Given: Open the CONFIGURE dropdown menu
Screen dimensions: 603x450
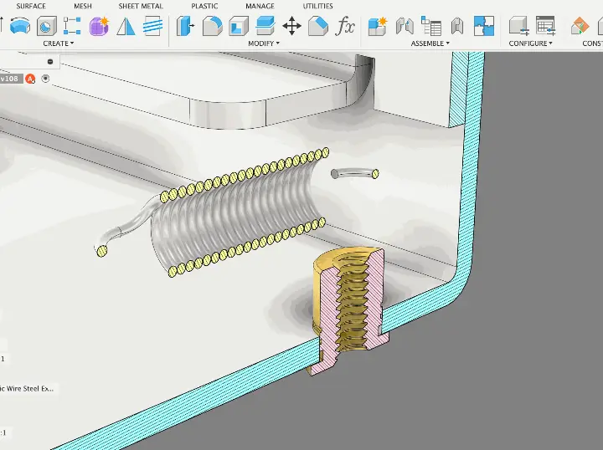Looking at the screenshot, I should click(531, 43).
